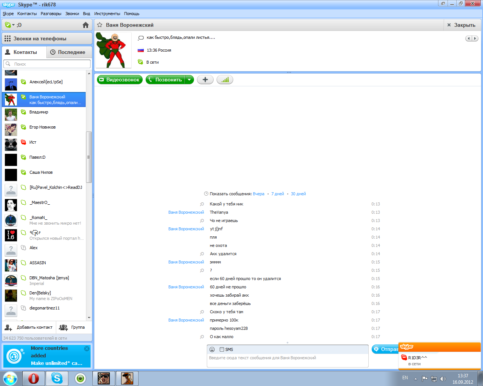Screen dimensions: 483x386
Task: Click _RomaN_ contact avatar
Action: 11,220
